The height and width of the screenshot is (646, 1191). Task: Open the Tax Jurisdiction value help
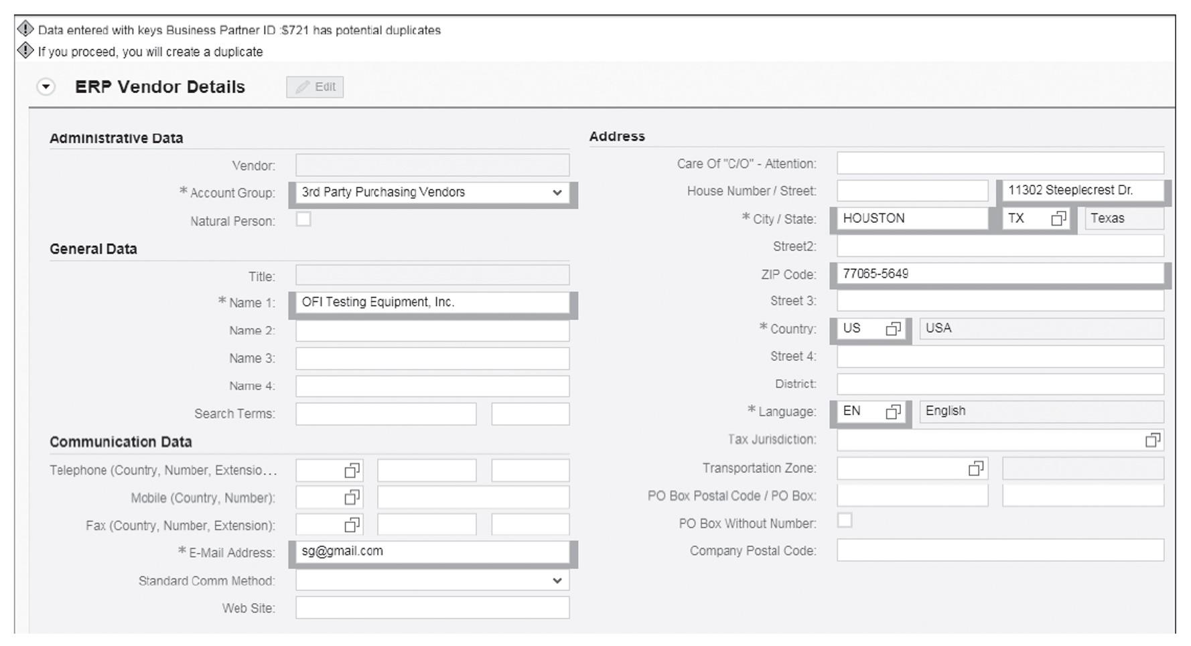(1153, 440)
